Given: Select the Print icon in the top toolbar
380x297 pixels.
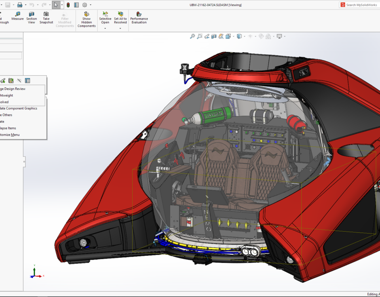Looking at the screenshot, I should coord(19,5).
